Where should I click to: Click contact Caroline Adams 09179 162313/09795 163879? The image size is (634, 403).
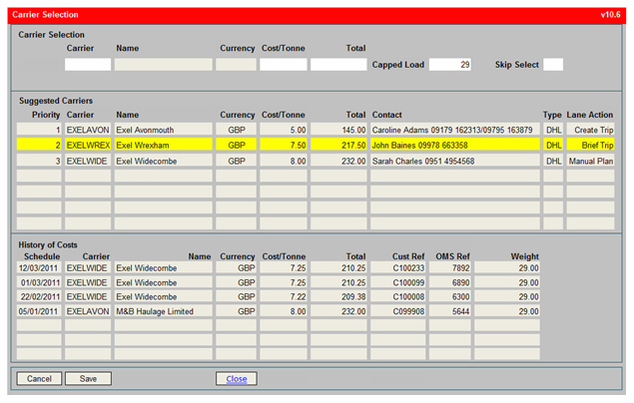pyautogui.click(x=455, y=130)
